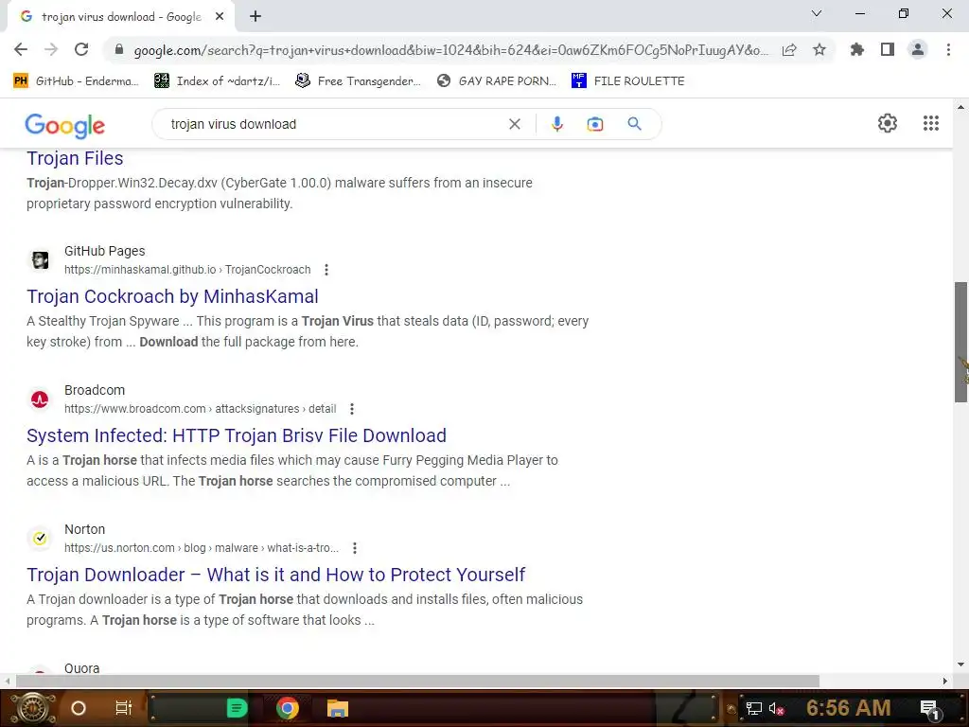
Task: Open the GitHub - Enderma bookmark
Action: pyautogui.click(x=76, y=81)
